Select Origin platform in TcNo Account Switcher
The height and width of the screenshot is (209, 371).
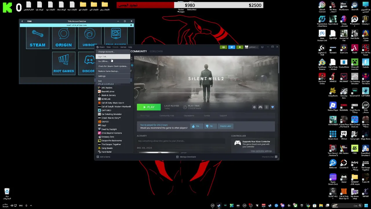tap(63, 38)
